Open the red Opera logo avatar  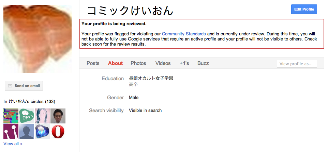click(58, 132)
